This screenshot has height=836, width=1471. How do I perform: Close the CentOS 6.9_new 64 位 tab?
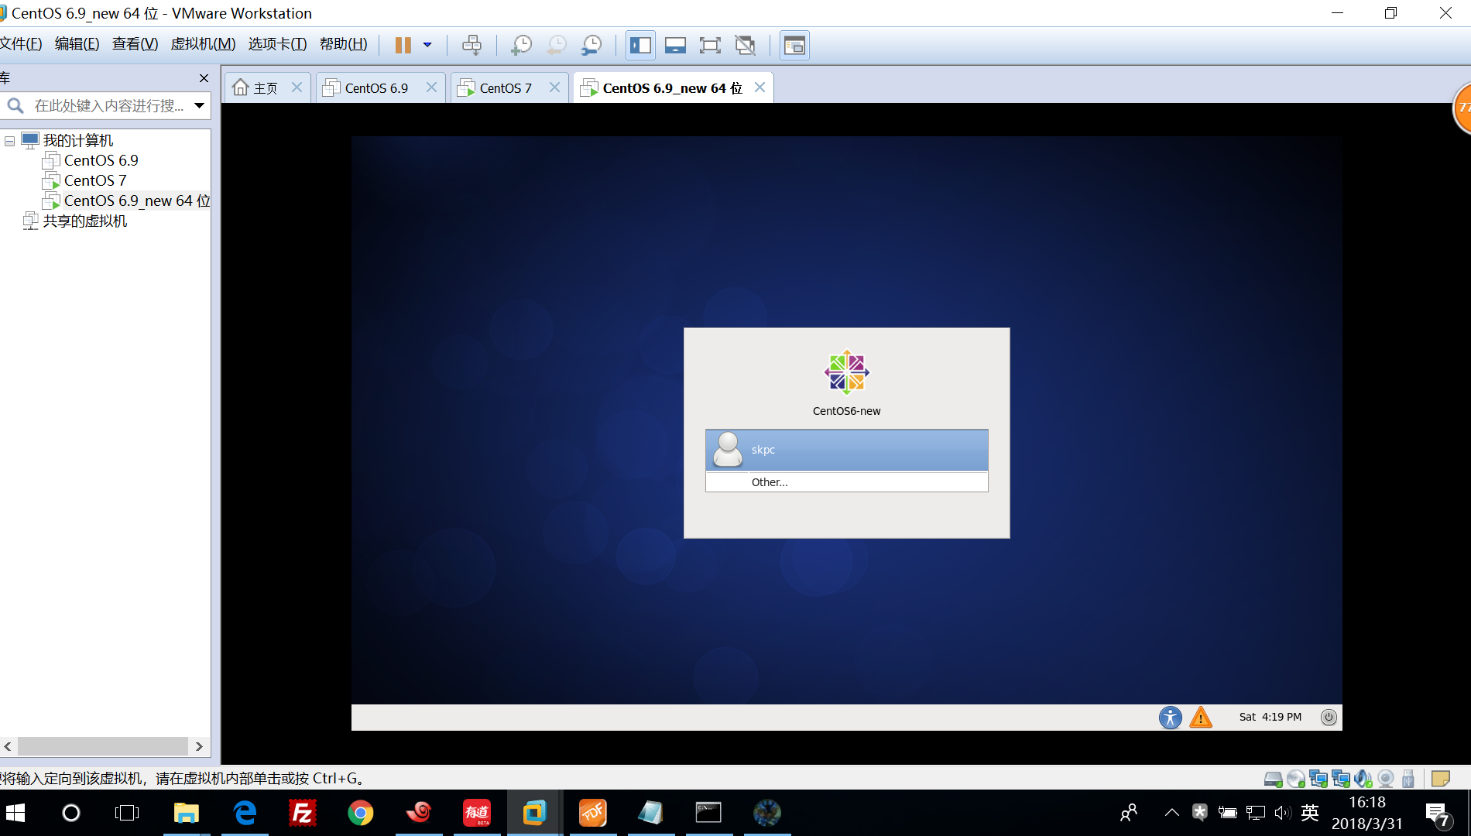coord(760,87)
